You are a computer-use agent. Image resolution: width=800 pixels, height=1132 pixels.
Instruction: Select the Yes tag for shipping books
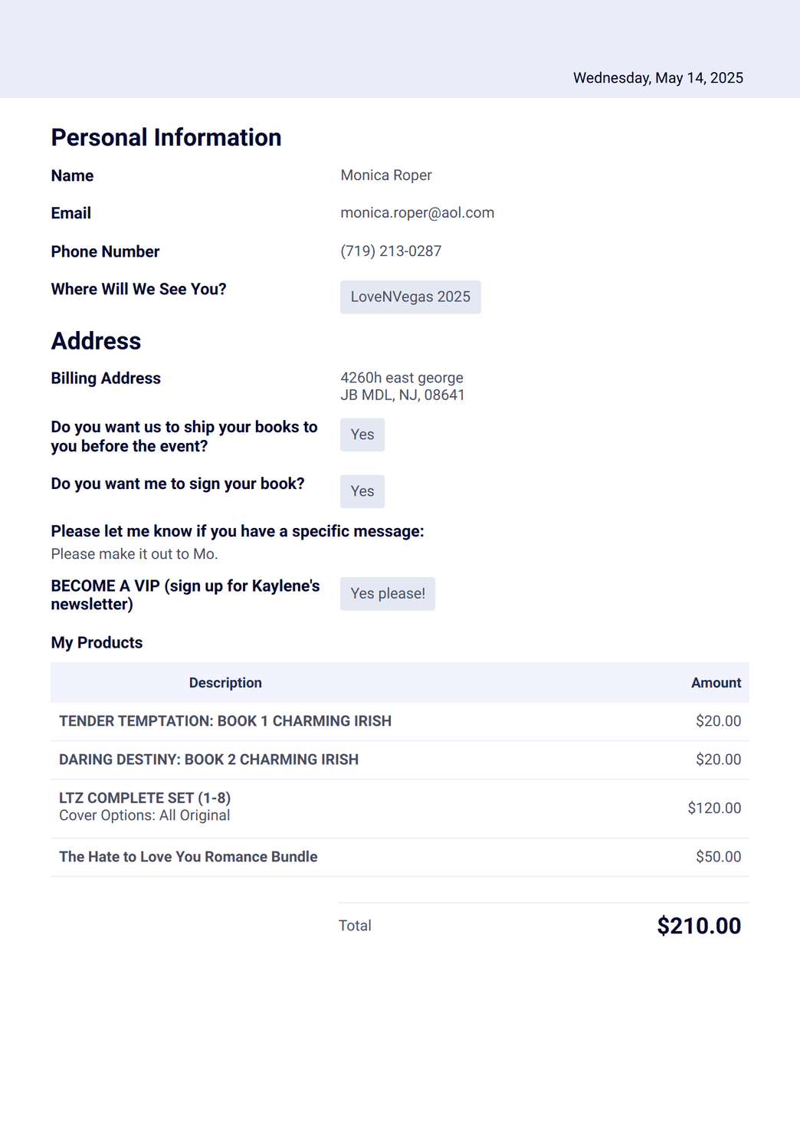[362, 435]
